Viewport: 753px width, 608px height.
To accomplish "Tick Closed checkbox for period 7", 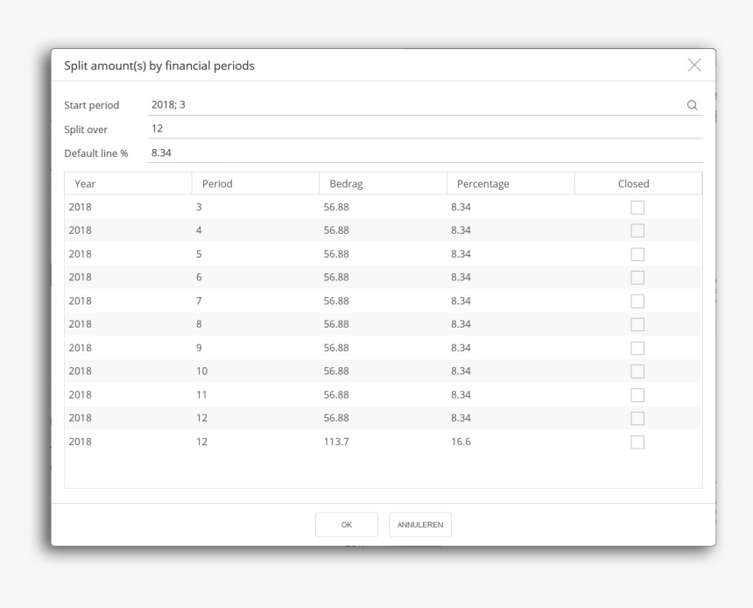I will pos(637,300).
